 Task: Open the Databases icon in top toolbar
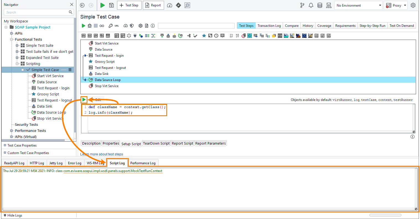coord(320,5)
